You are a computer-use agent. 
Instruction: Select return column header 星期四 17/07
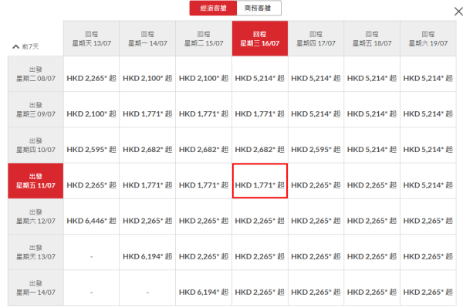(316, 39)
